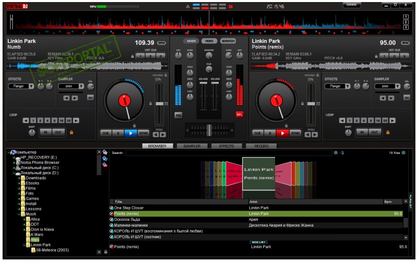Viewport: 418px width, 262px height.
Task: Open the CONFIG settings button
Action: (x=351, y=5)
